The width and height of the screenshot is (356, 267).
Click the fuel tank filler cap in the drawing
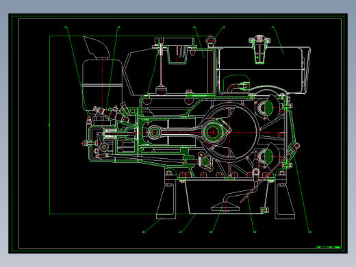click(259, 40)
